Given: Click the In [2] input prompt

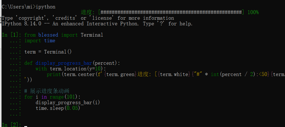Looking at the screenshot, I should (11, 125).
